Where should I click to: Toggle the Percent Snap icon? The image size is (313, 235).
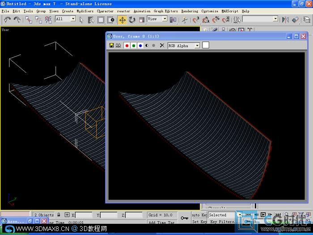tap(216, 20)
